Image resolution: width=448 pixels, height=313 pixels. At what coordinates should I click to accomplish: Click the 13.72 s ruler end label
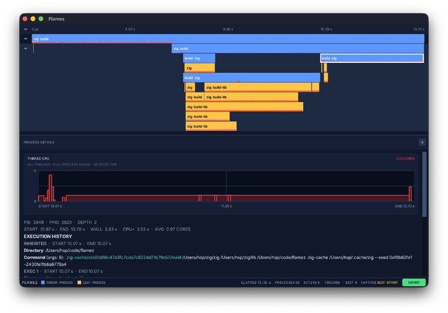419,29
